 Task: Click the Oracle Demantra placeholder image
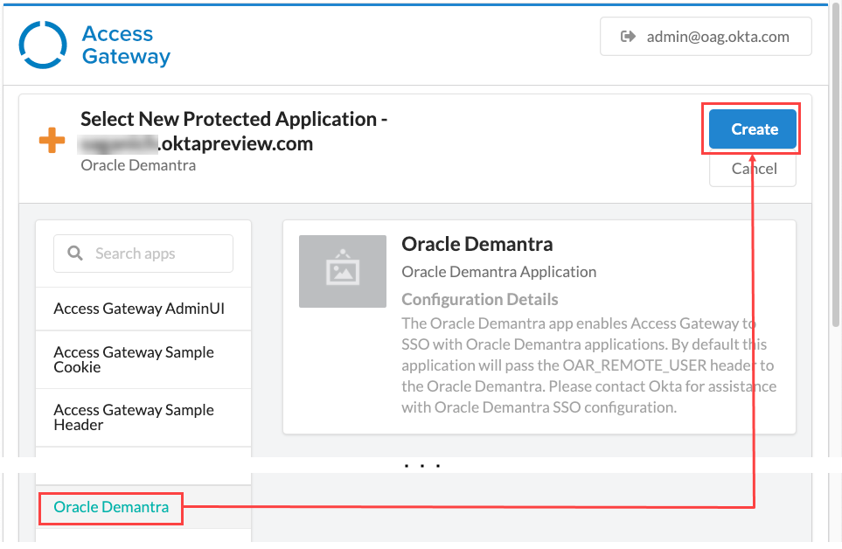click(342, 271)
